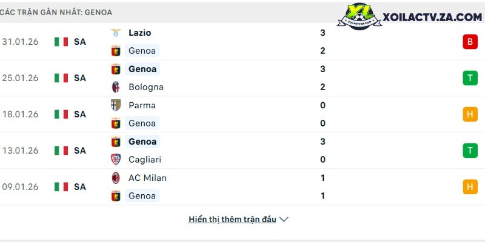
Task: Click green T badge for Genoa–Cagliari match
Action: click(x=469, y=151)
